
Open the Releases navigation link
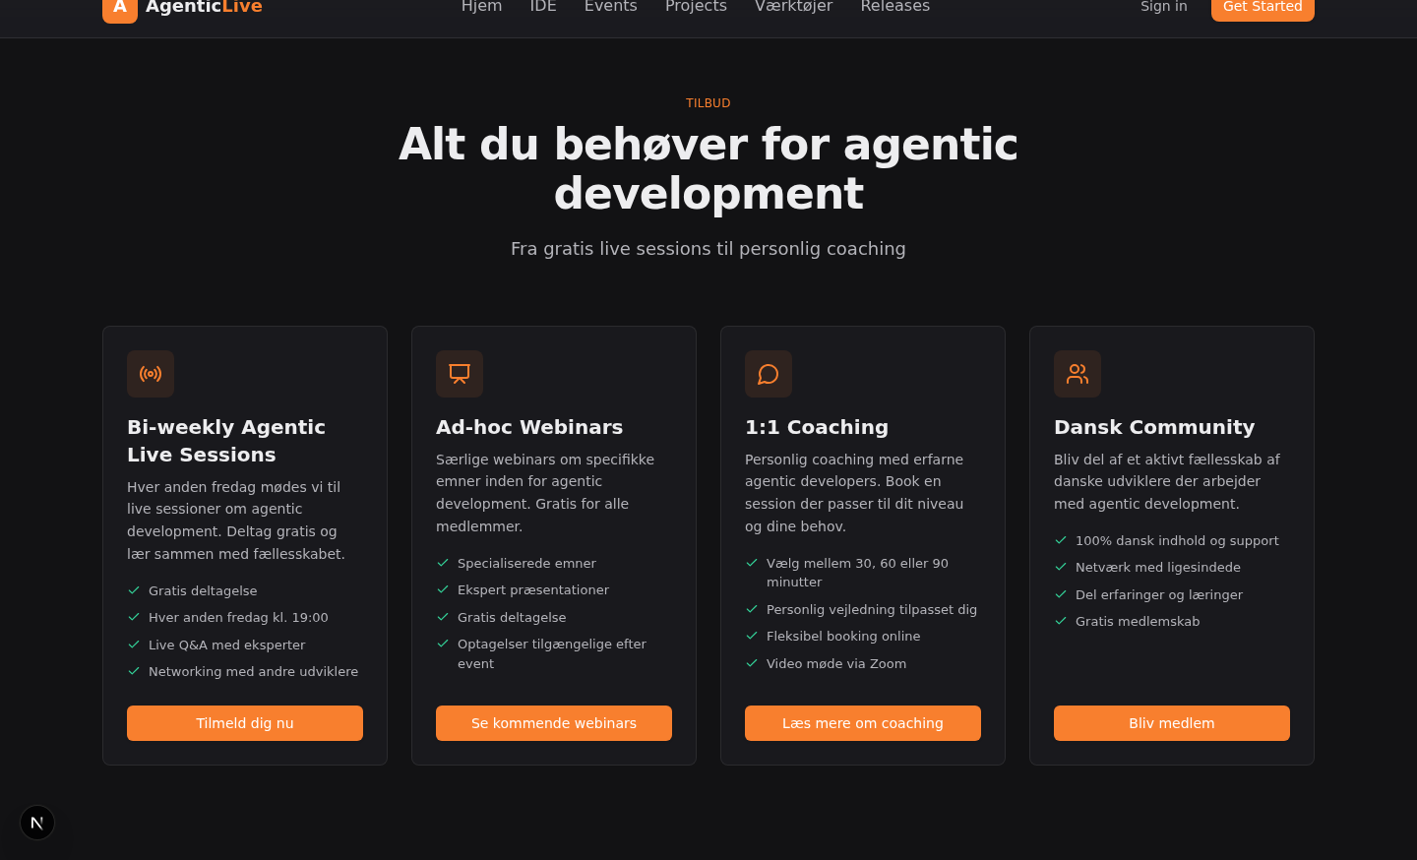tap(894, 7)
